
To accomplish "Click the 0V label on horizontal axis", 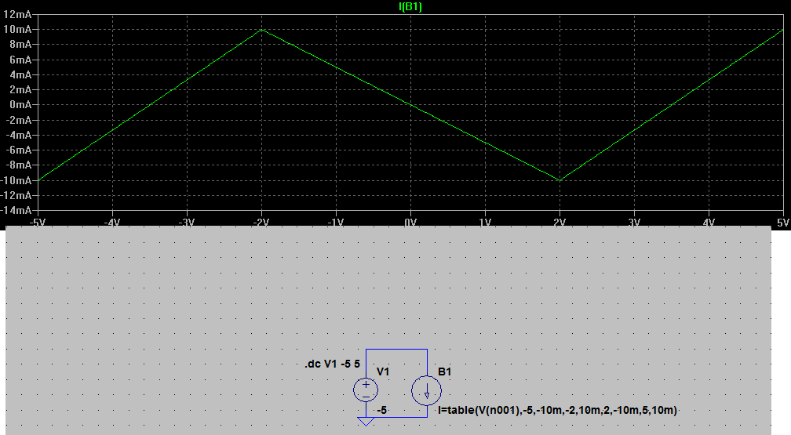I will pos(410,223).
